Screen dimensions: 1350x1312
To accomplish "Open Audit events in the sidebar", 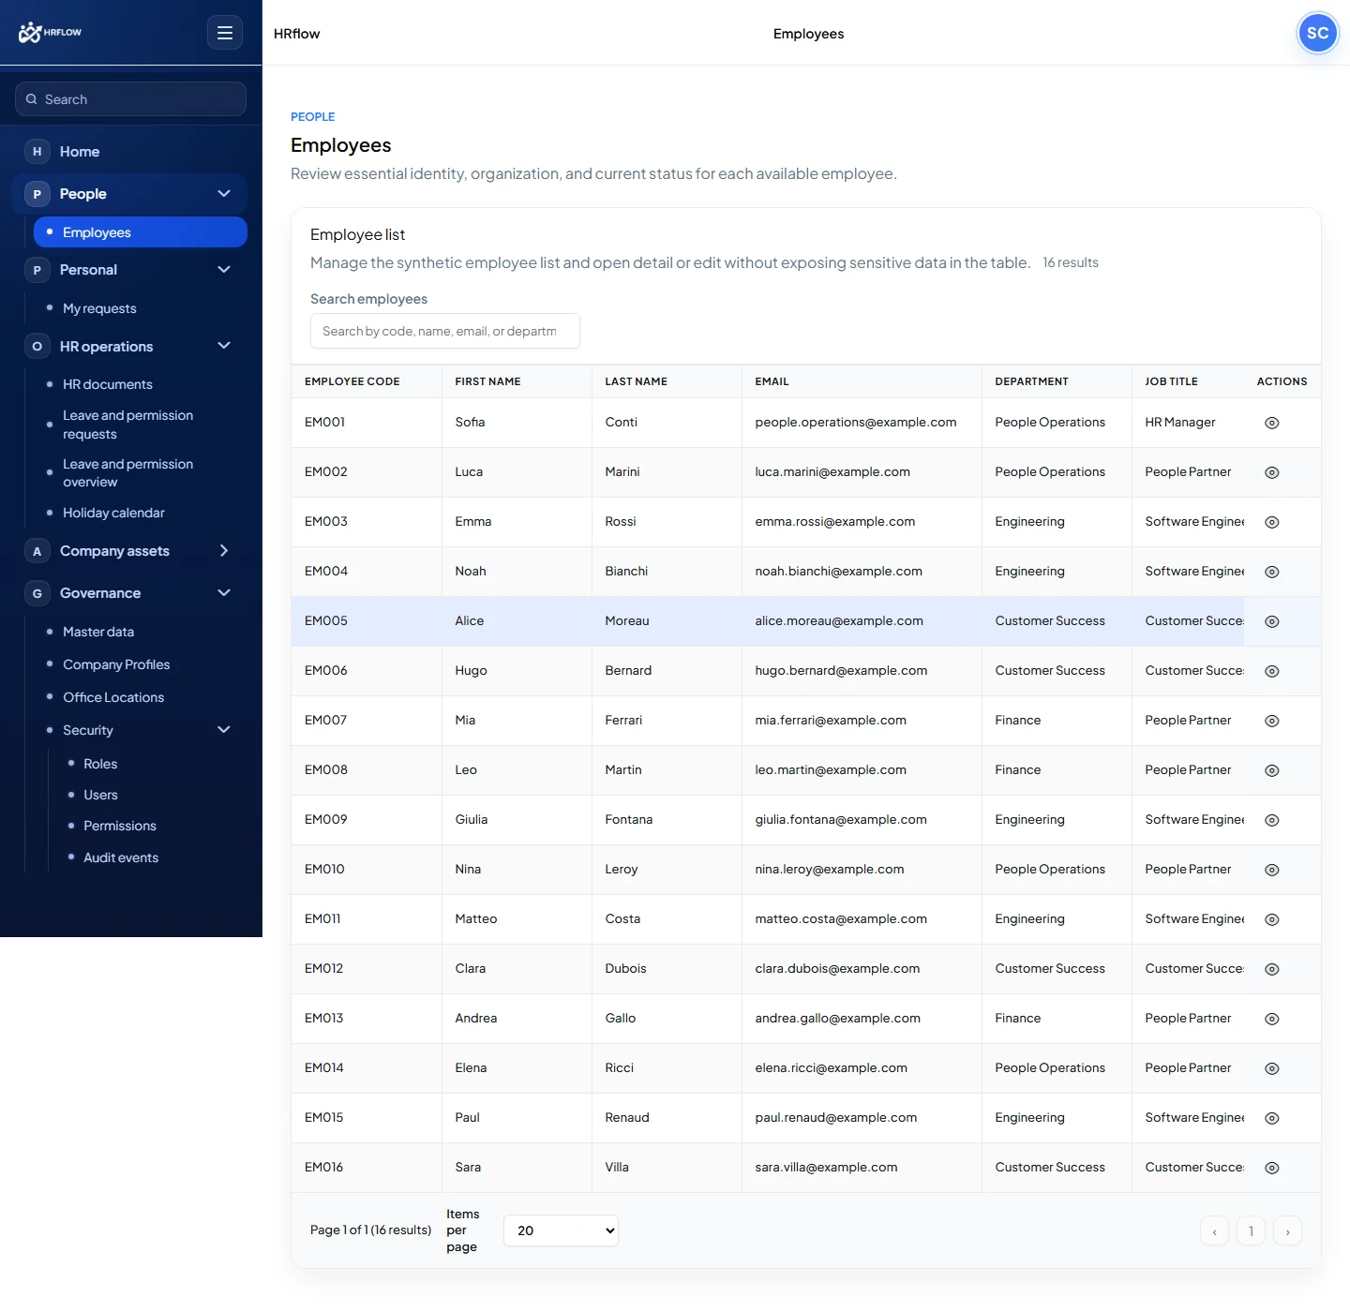I will tap(121, 857).
